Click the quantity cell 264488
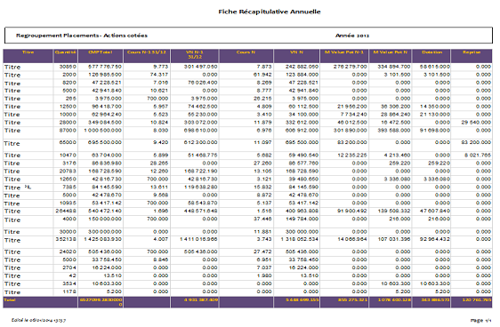The width and height of the screenshot is (500, 327). point(66,211)
